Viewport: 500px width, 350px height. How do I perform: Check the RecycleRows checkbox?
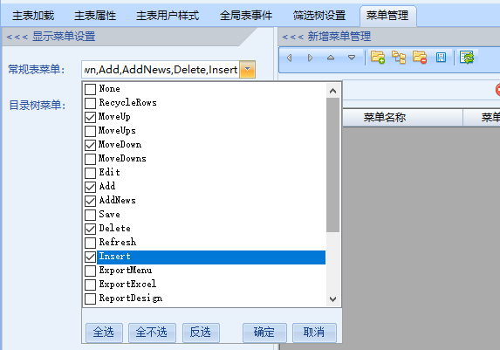(x=90, y=103)
